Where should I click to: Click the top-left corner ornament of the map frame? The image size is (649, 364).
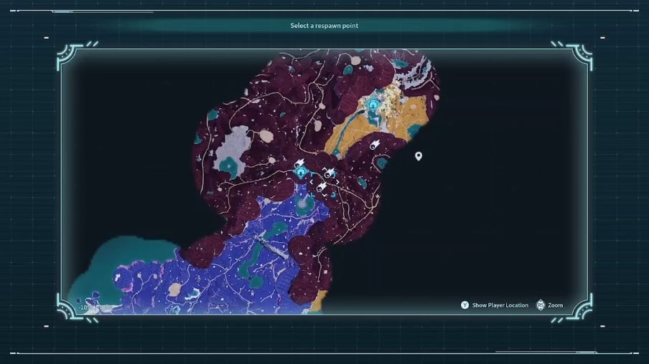point(70,56)
